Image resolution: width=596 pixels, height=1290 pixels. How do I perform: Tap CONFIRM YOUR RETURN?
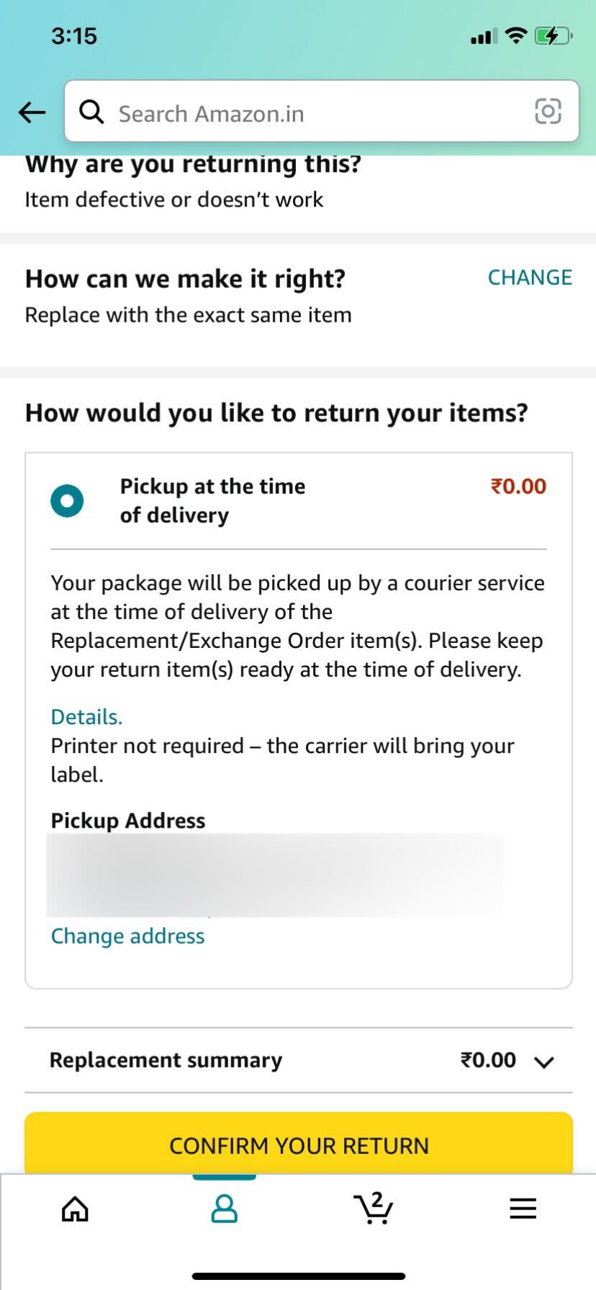pos(298,1146)
